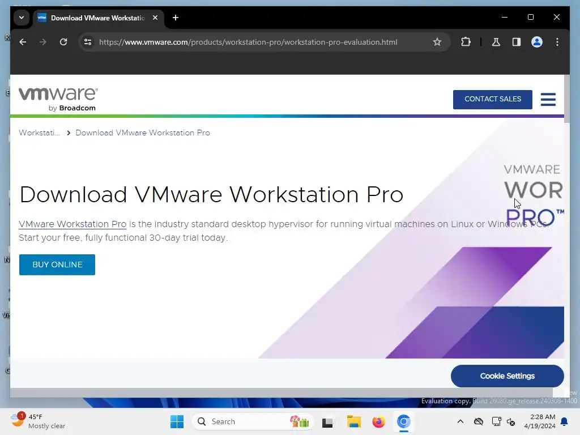Screen dimensions: 580x435
Task: Open Chrome Labs flask icon
Action: pyautogui.click(x=496, y=42)
